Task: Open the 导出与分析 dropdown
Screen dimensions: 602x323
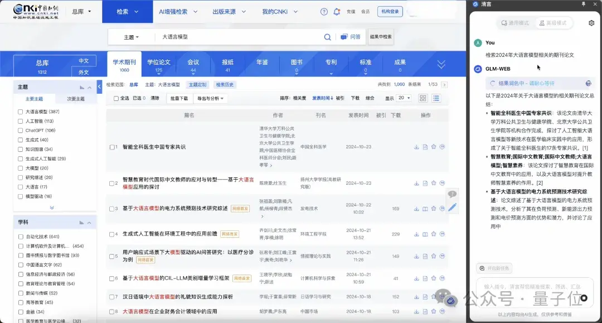Action: pos(209,98)
